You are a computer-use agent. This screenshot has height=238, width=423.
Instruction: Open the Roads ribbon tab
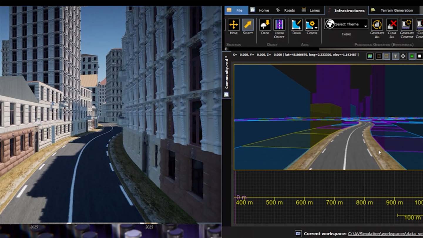tap(289, 10)
